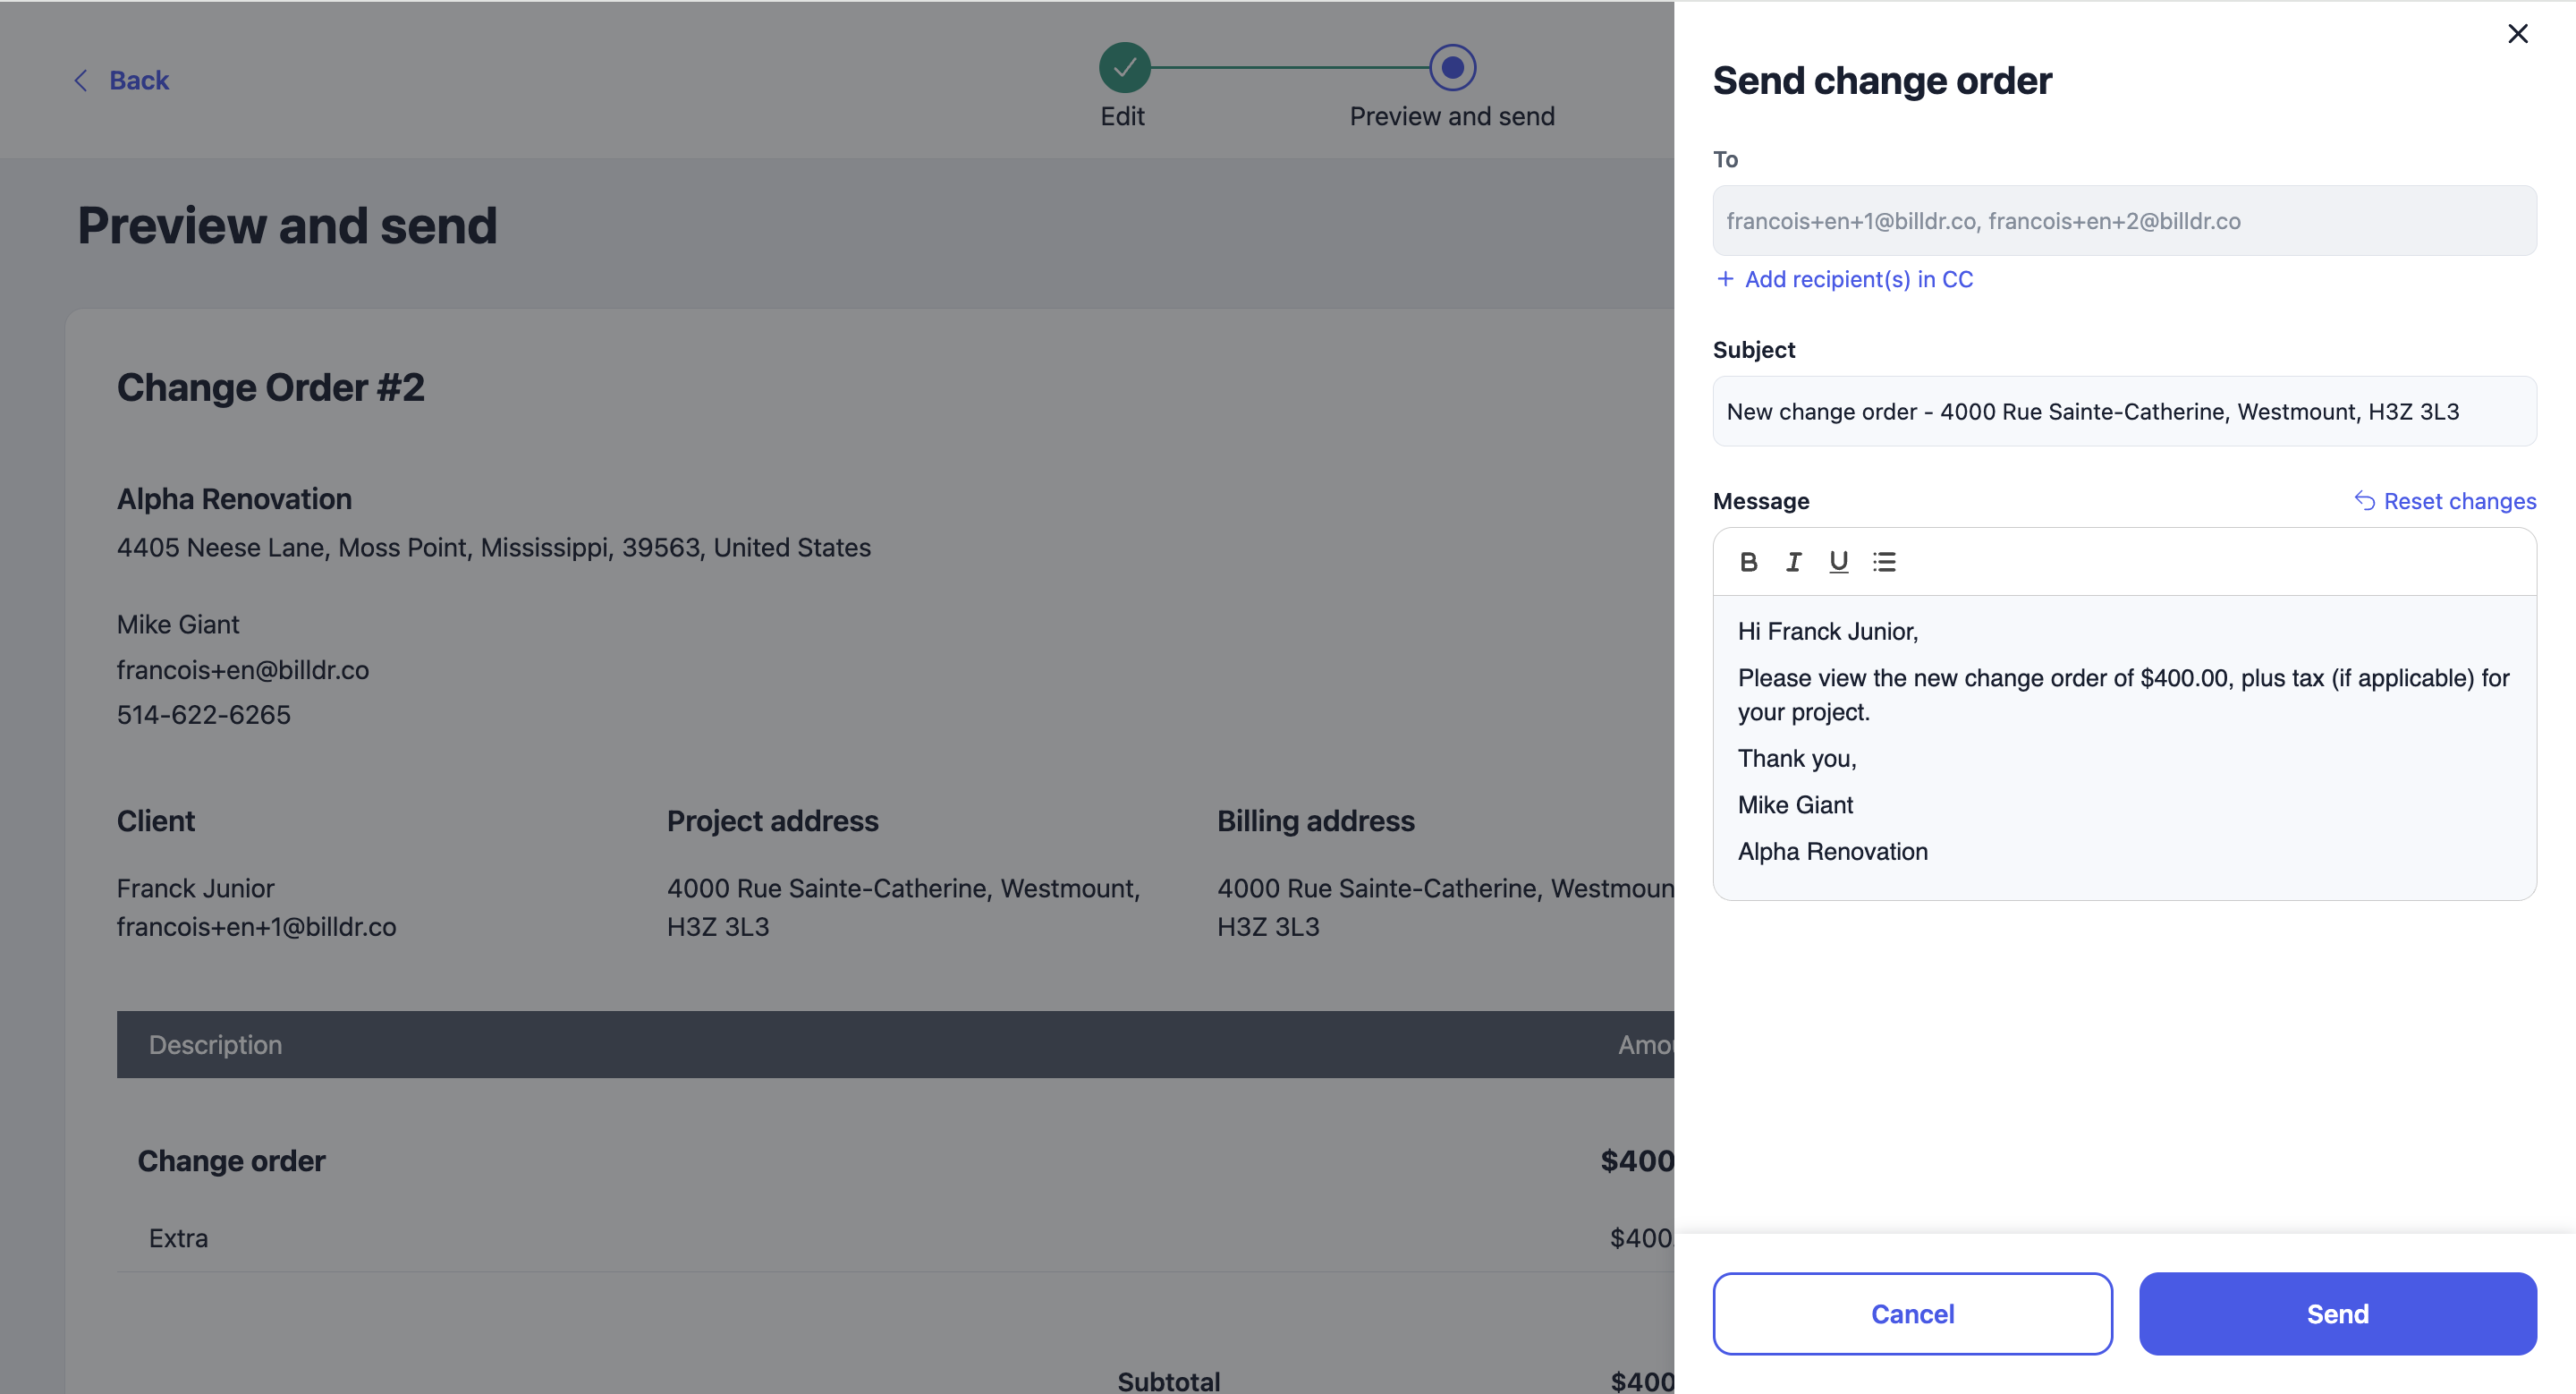Click the 'Send change order' panel title
This screenshot has width=2576, height=1394.
[1882, 80]
